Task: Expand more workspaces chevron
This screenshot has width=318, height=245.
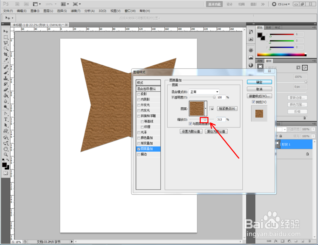Action: click(x=263, y=4)
